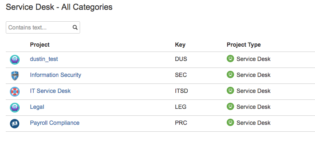Open the Payroll Compliance project

55,123
